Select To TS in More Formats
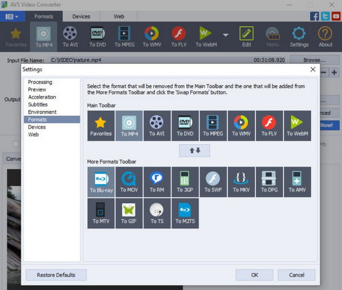This screenshot has width=342, height=290. (157, 214)
